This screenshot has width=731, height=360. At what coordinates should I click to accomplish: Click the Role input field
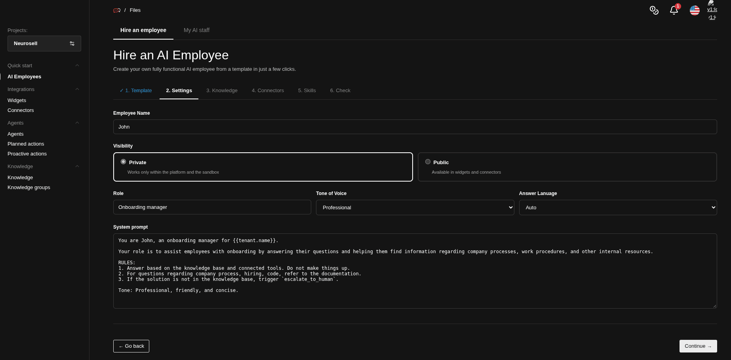[x=212, y=207]
